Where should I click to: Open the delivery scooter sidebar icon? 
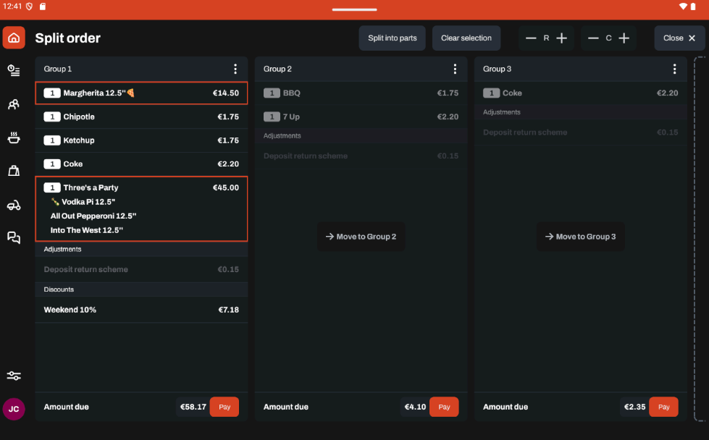click(14, 205)
